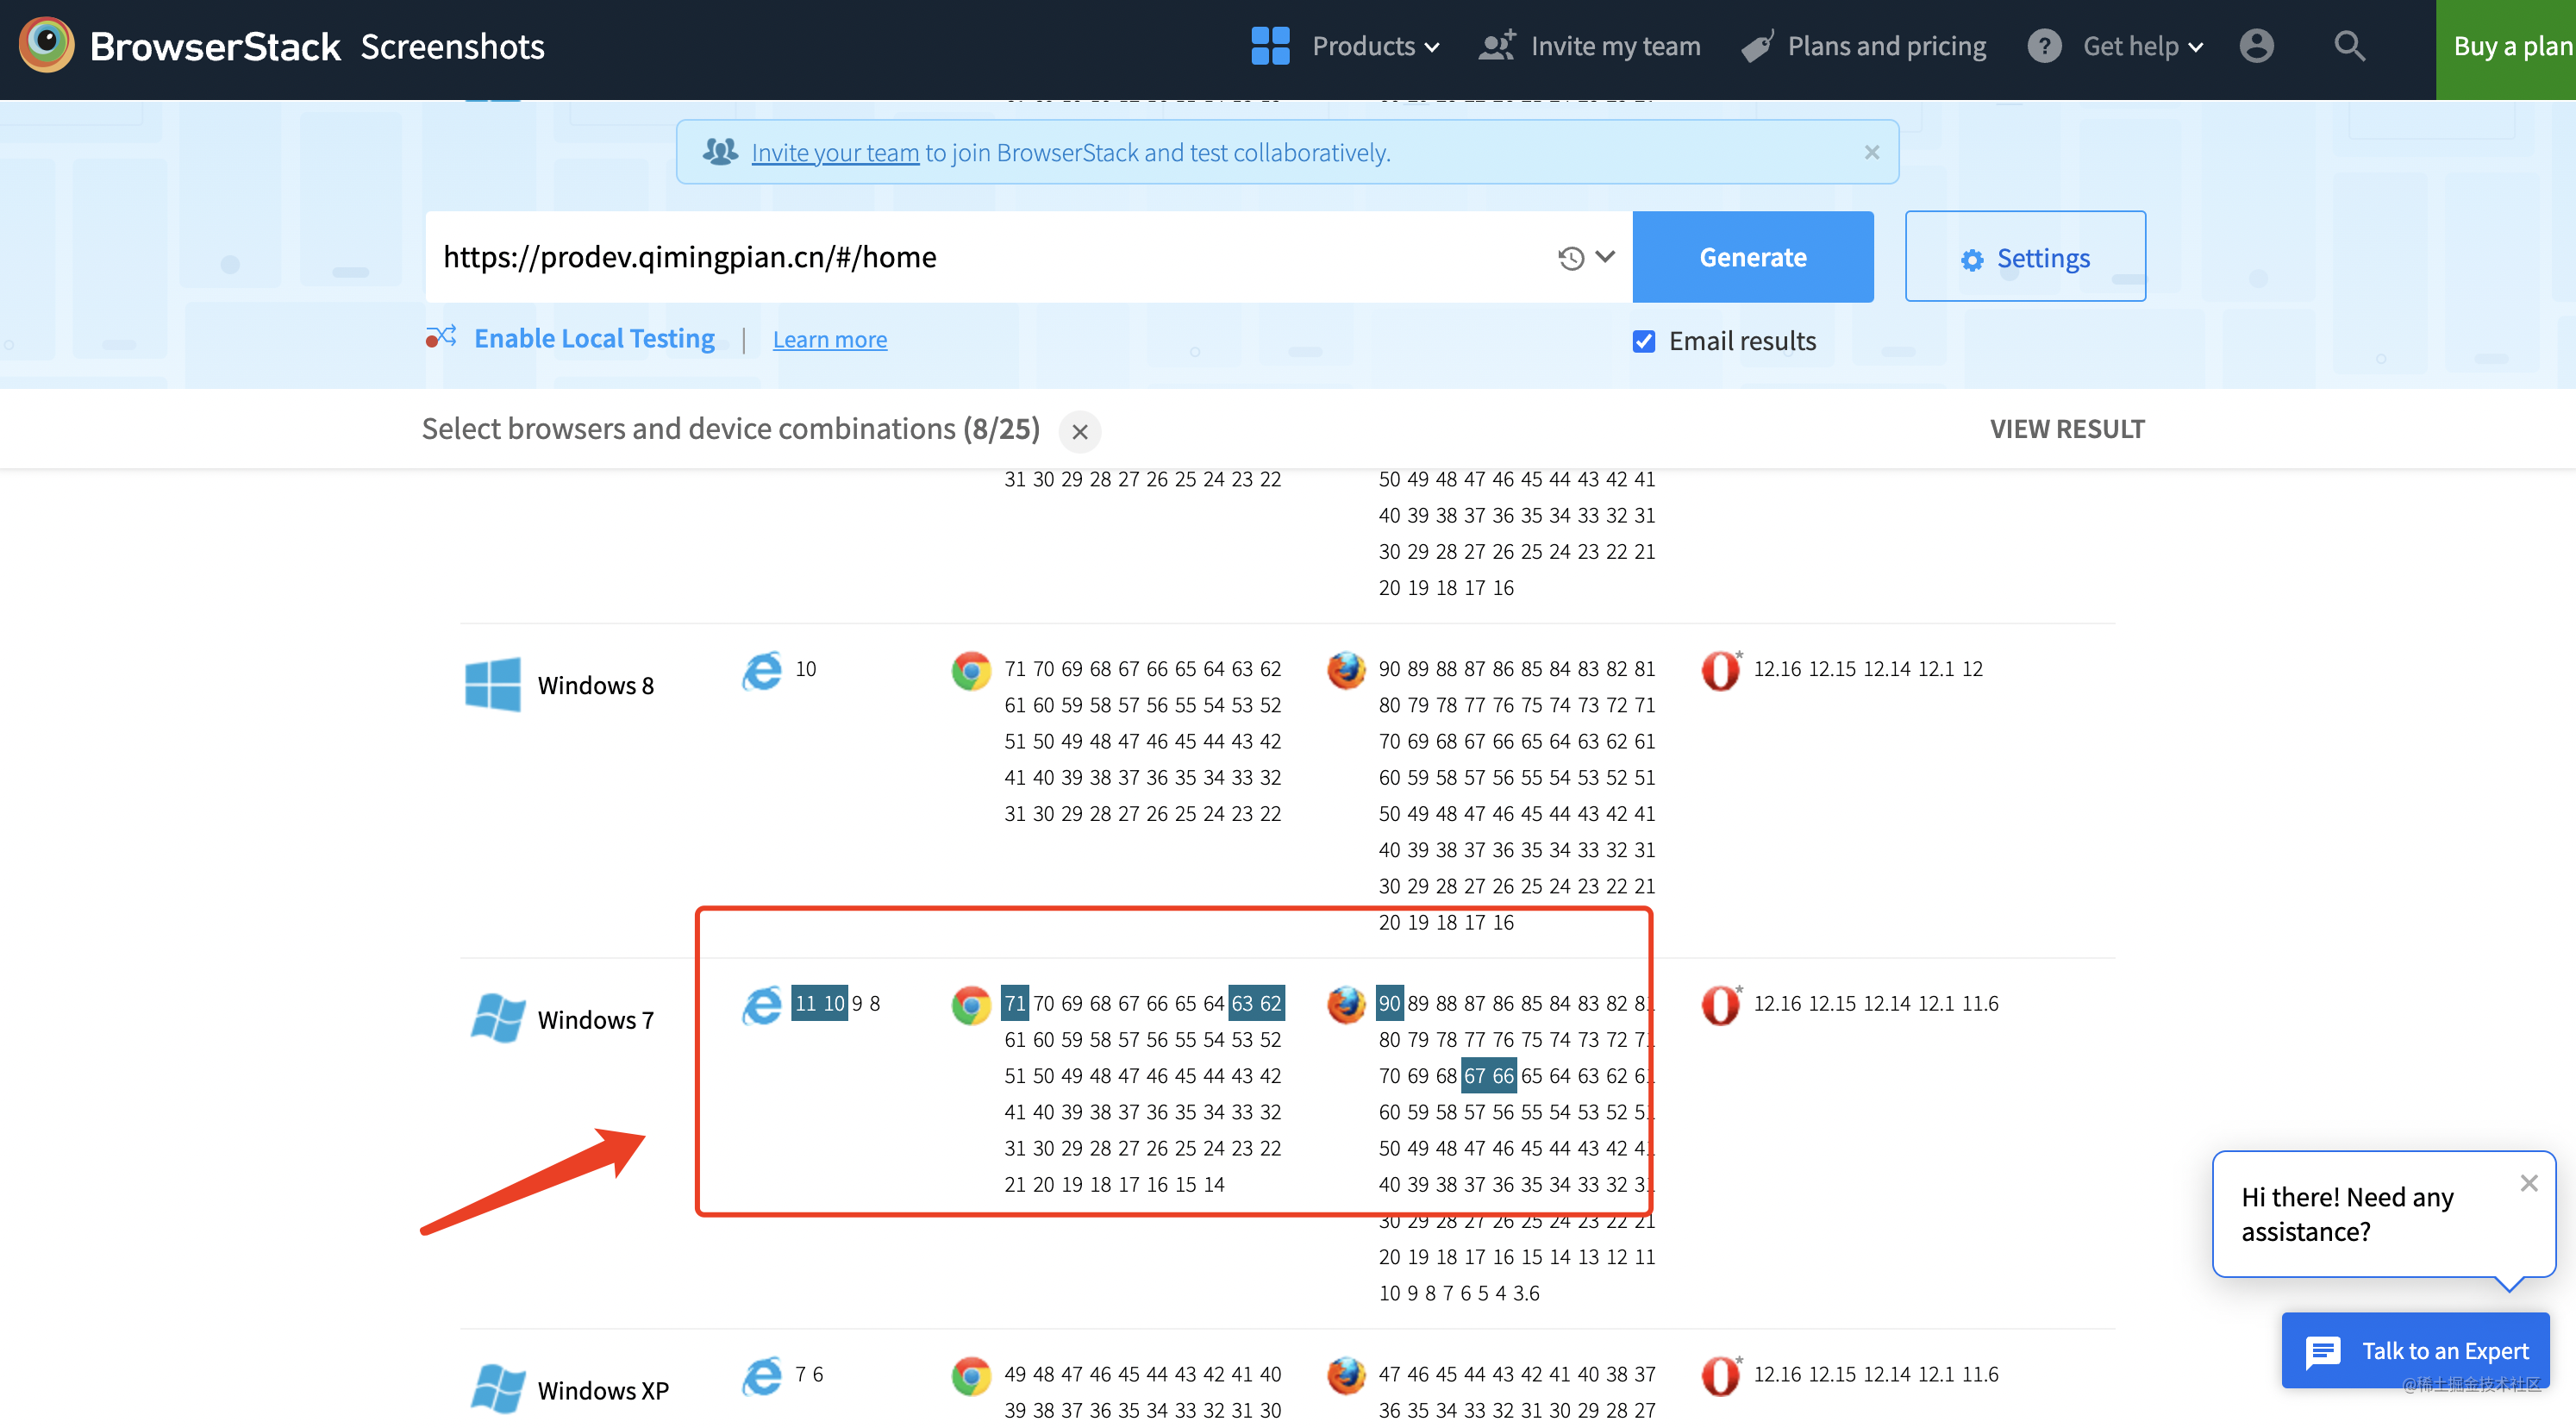Image resolution: width=2576 pixels, height=1428 pixels.
Task: Click the Settings gear icon
Action: pyautogui.click(x=1971, y=260)
